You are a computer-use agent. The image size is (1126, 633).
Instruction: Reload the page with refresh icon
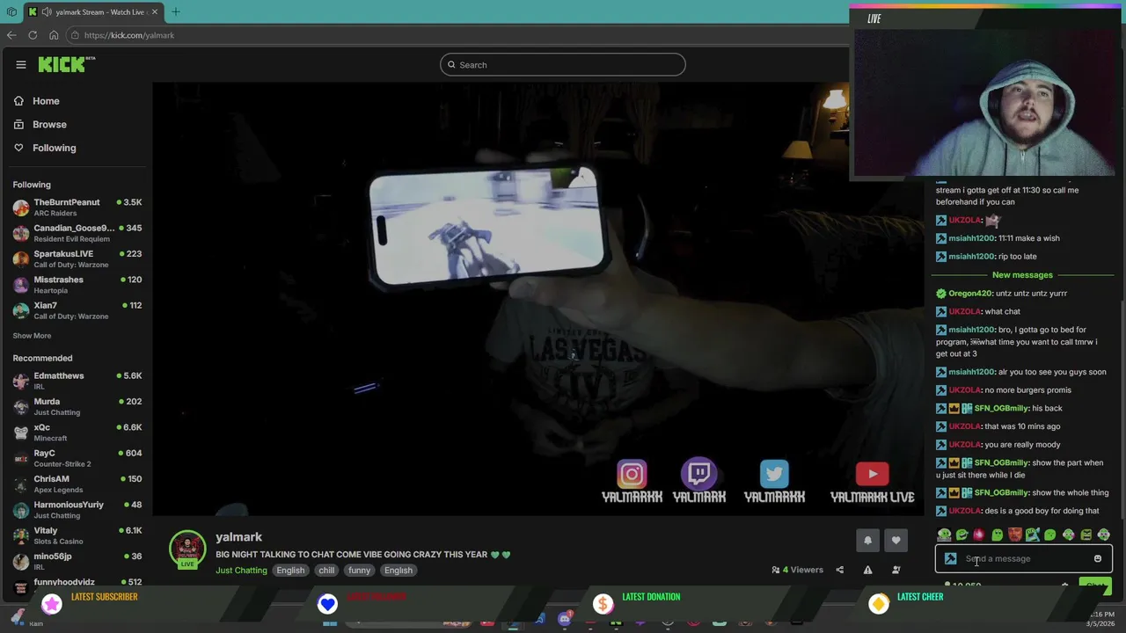pyautogui.click(x=33, y=35)
